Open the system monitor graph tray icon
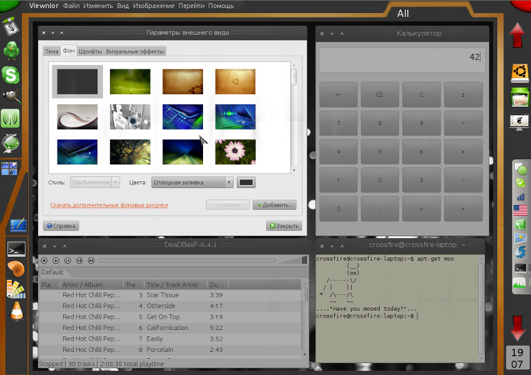 519,282
